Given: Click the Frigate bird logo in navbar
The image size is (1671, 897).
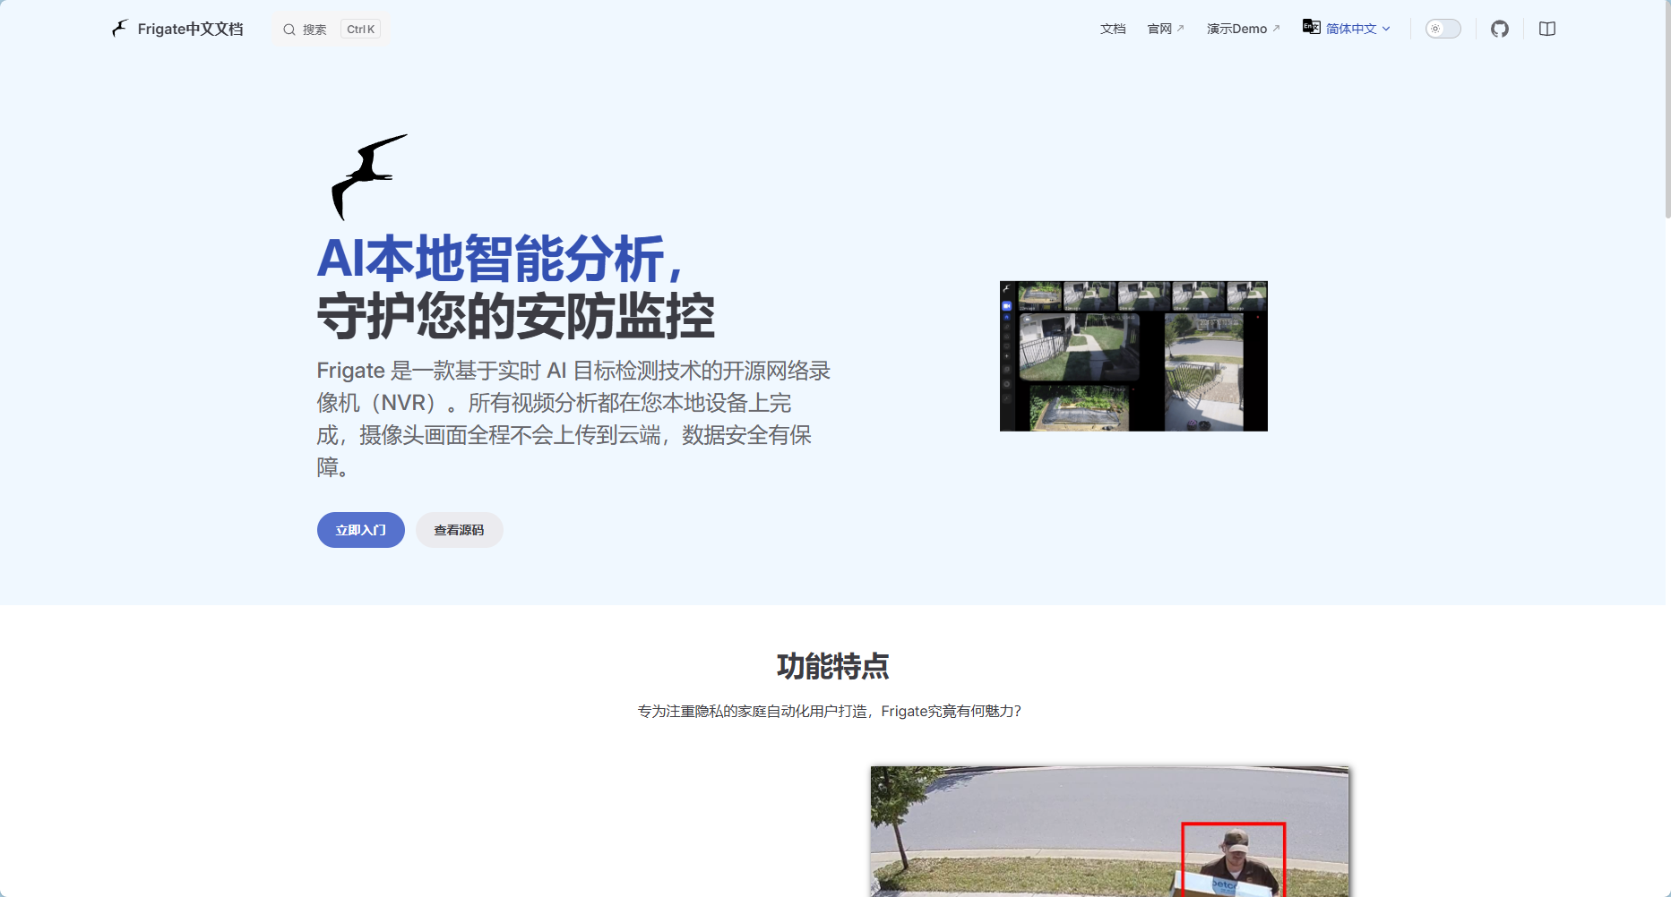Looking at the screenshot, I should pyautogui.click(x=120, y=29).
